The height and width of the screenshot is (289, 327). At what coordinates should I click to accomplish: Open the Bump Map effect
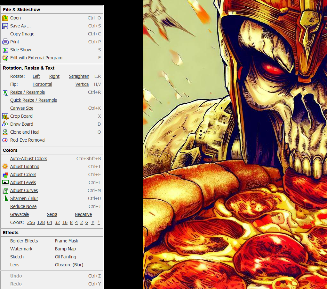[x=66, y=249]
